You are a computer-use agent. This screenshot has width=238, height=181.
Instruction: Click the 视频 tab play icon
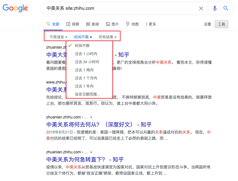[x=68, y=24]
